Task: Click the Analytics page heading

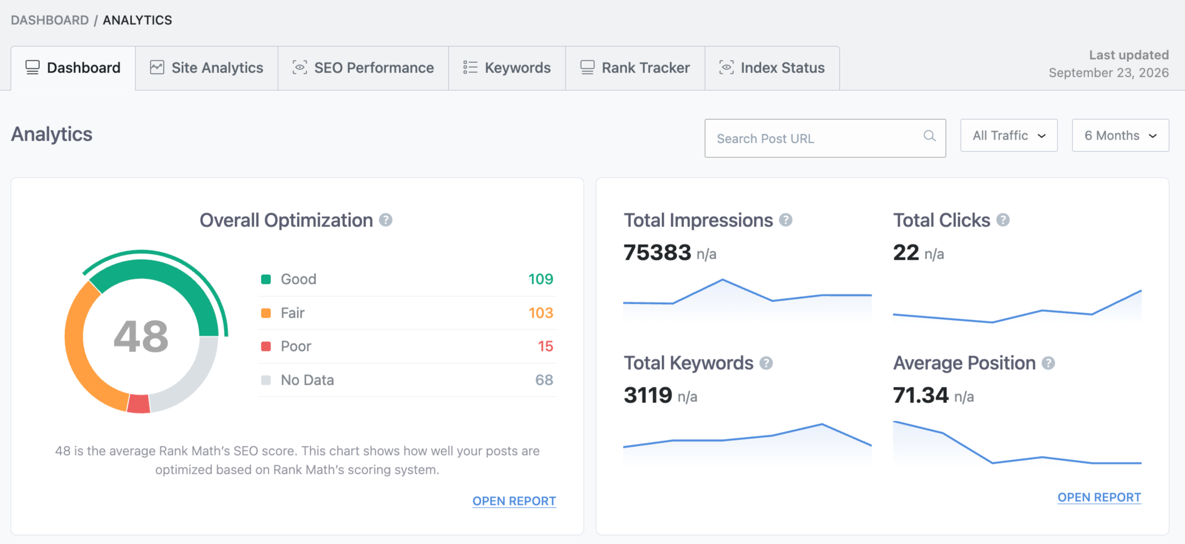Action: click(x=51, y=134)
